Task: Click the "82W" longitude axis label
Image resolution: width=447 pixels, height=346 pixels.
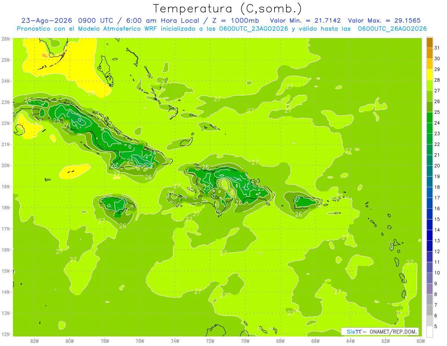Action: [x=35, y=341]
